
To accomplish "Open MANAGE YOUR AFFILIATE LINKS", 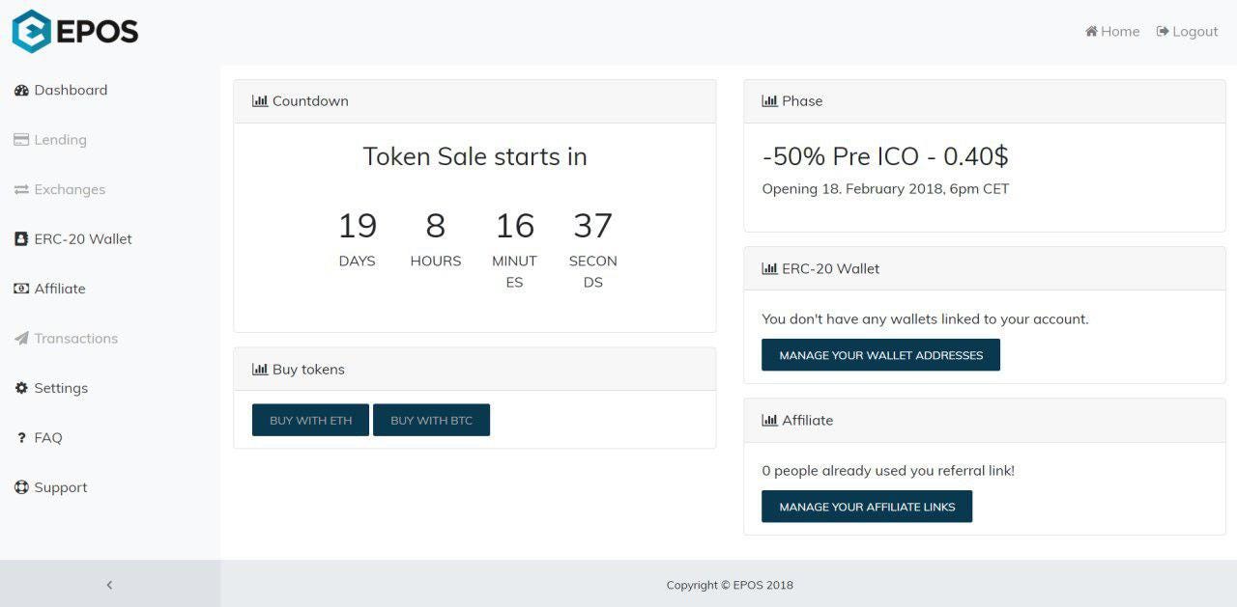I will [867, 506].
